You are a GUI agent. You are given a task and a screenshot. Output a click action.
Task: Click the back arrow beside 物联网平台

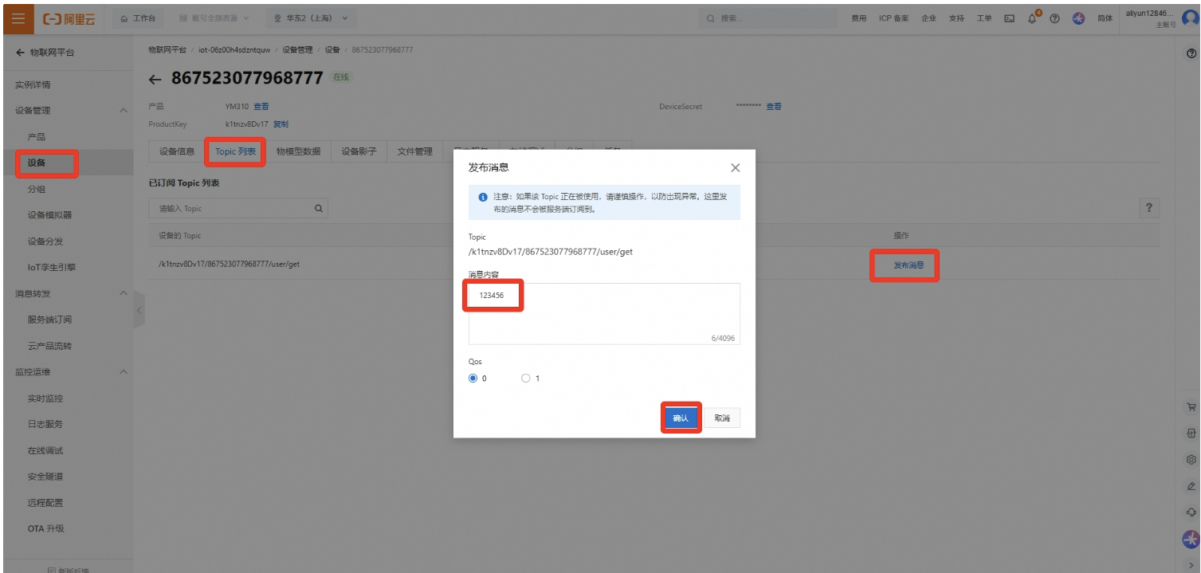(x=20, y=53)
